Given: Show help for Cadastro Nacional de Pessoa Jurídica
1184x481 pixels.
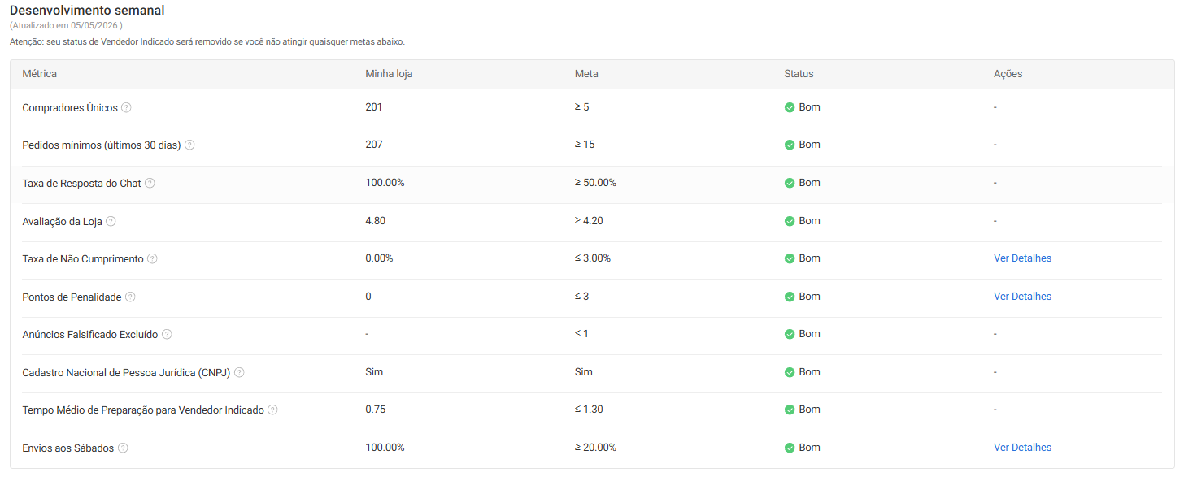Looking at the screenshot, I should pos(239,372).
